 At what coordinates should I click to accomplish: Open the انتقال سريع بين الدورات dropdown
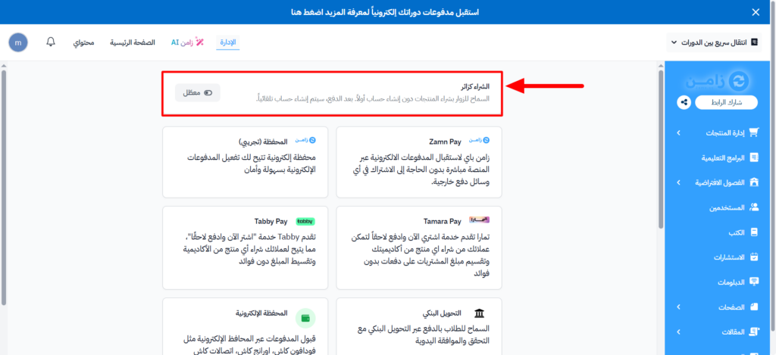coord(713,42)
